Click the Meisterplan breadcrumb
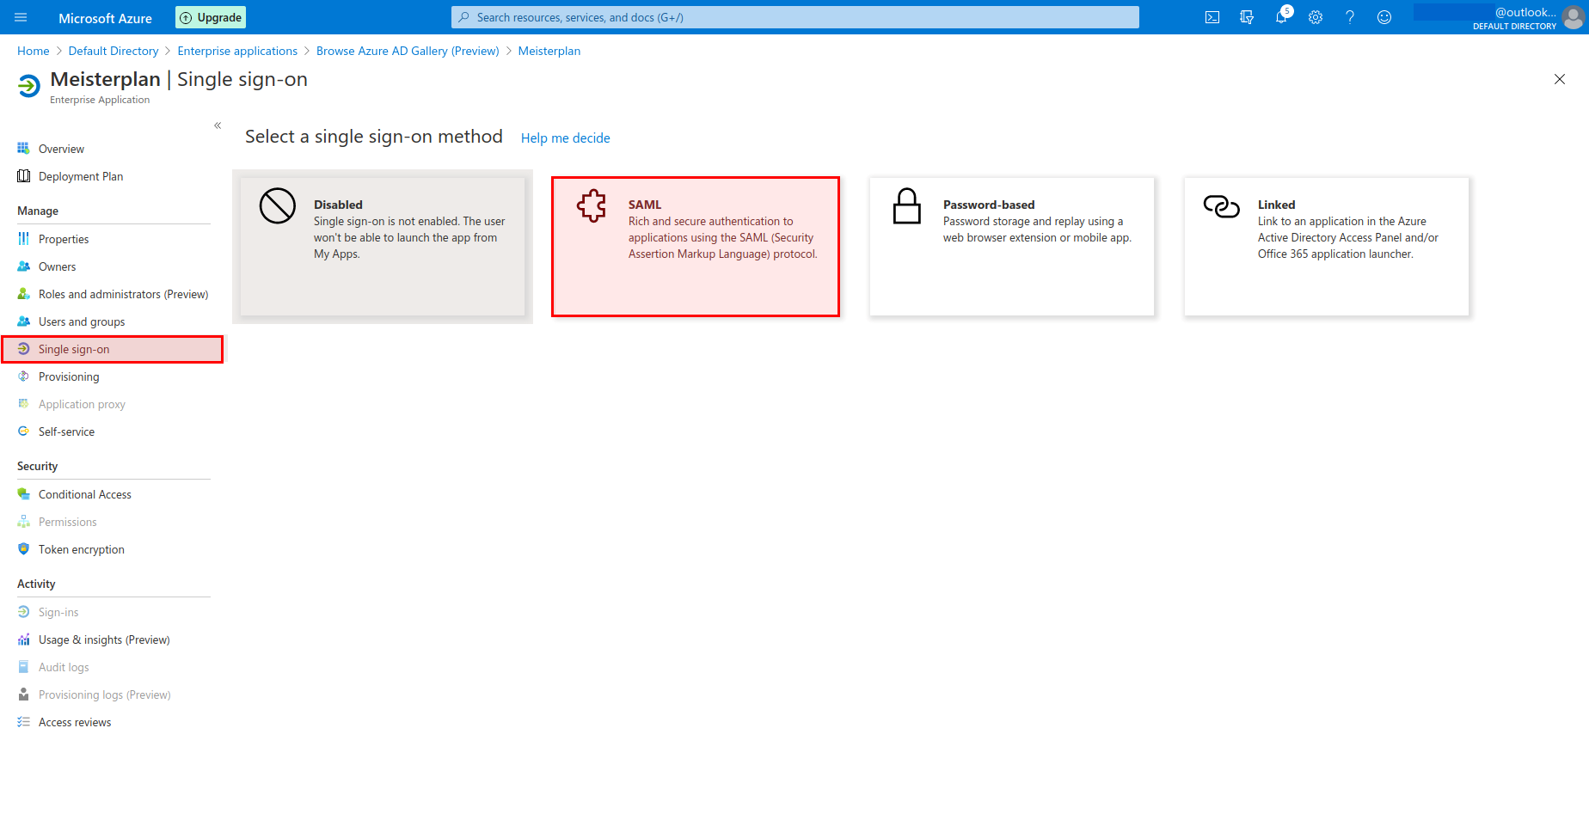The image size is (1589, 826). click(x=549, y=51)
